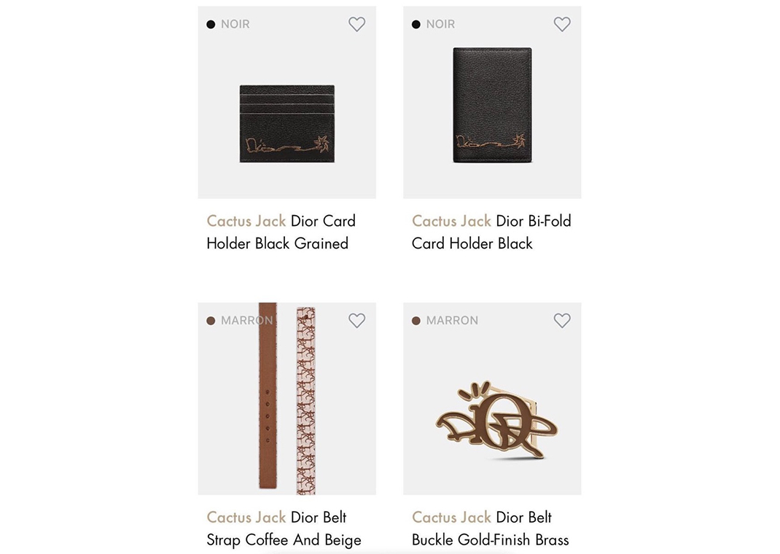This screenshot has height=554, width=780.
Task: Open Cactus Jack Dior Card Holder Black Grained link
Action: (x=281, y=233)
